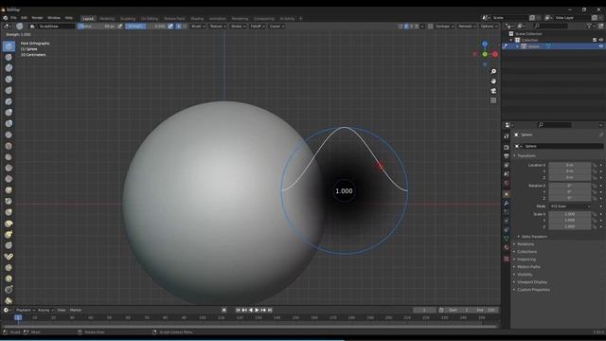Image resolution: width=606 pixels, height=341 pixels.
Task: Open outliner filter funnel icon
Action: [590, 26]
